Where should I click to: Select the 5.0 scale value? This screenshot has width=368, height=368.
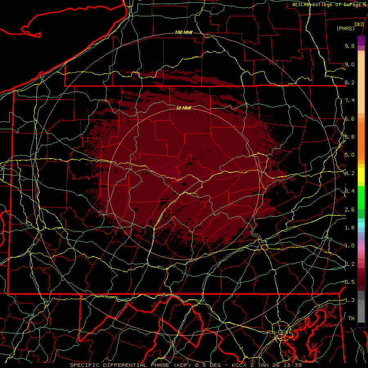350,155
